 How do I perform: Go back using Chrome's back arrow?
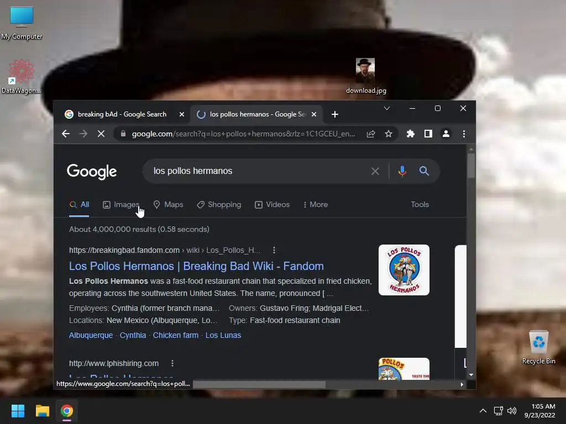click(65, 134)
